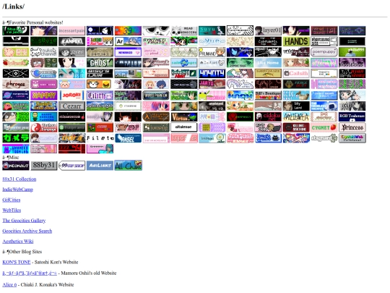This screenshot has height=293, width=390.
Task: Open the Cezarr gray badge
Action: coord(72,106)
